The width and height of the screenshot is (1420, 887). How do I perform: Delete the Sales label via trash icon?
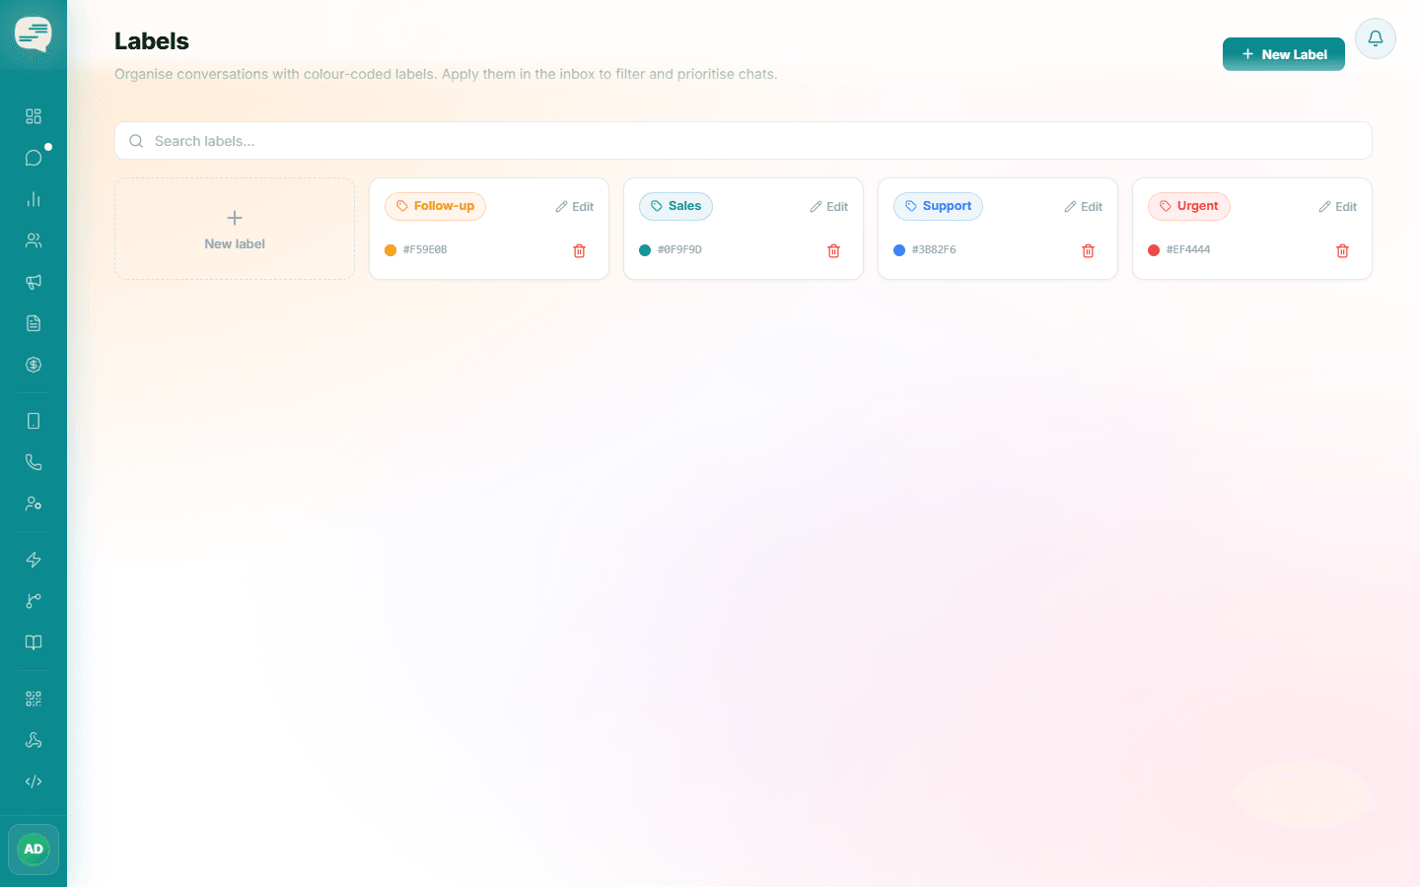click(x=833, y=250)
